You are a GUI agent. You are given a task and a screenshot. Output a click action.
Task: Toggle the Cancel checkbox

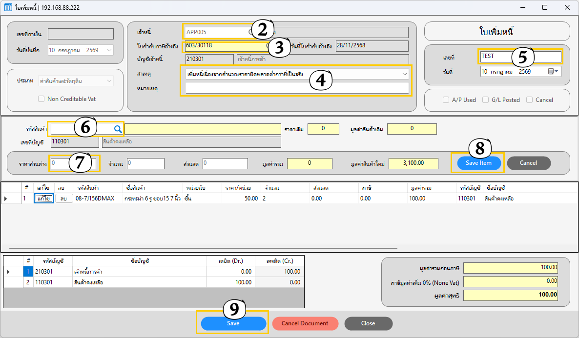click(530, 100)
